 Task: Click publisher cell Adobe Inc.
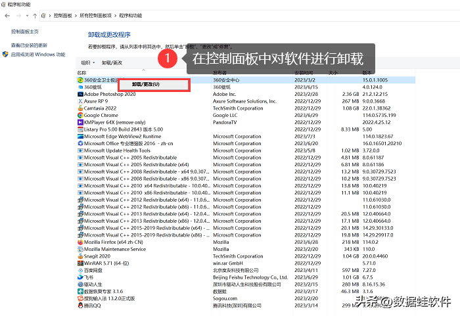225,94
